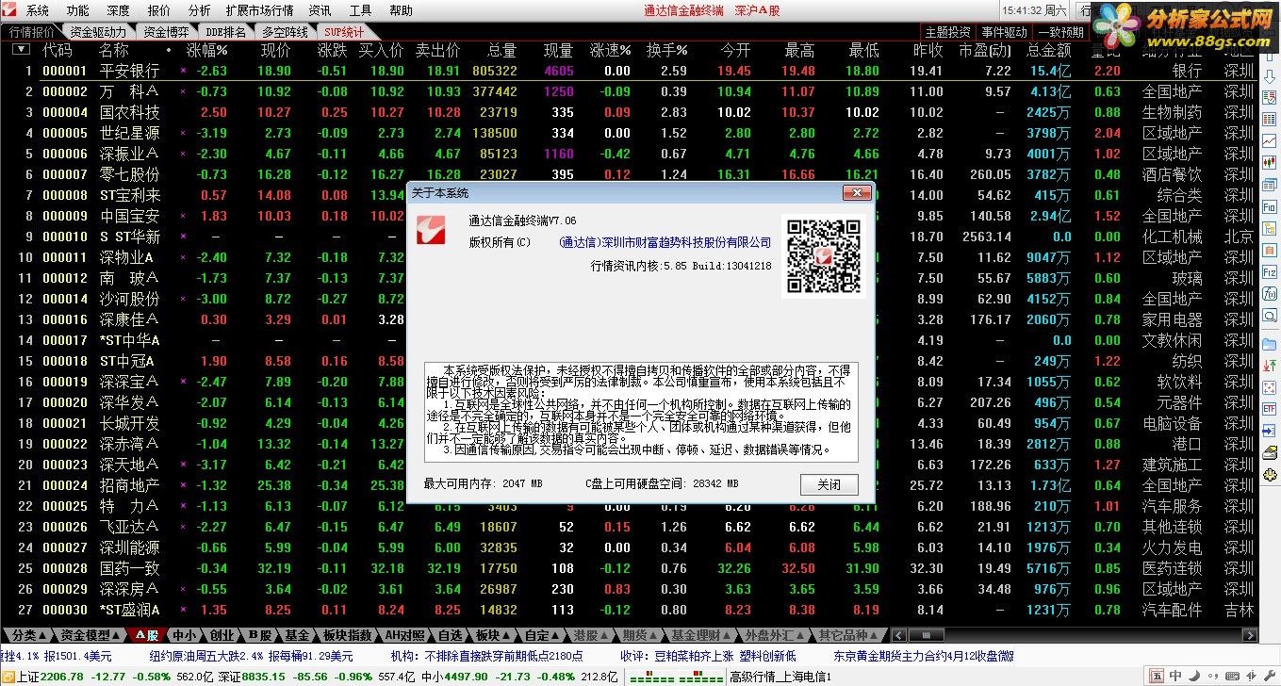
Task: Open the blue folder icon in the sidebar
Action: point(1270,344)
